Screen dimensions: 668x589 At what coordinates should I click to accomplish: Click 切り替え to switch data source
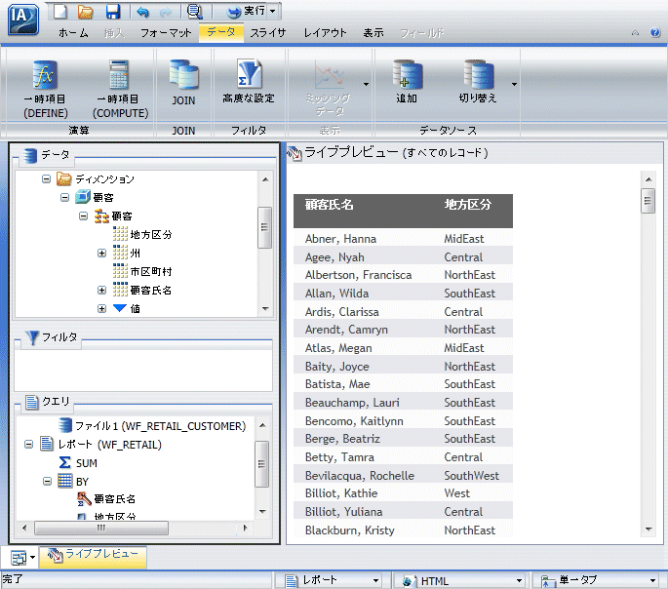click(478, 82)
